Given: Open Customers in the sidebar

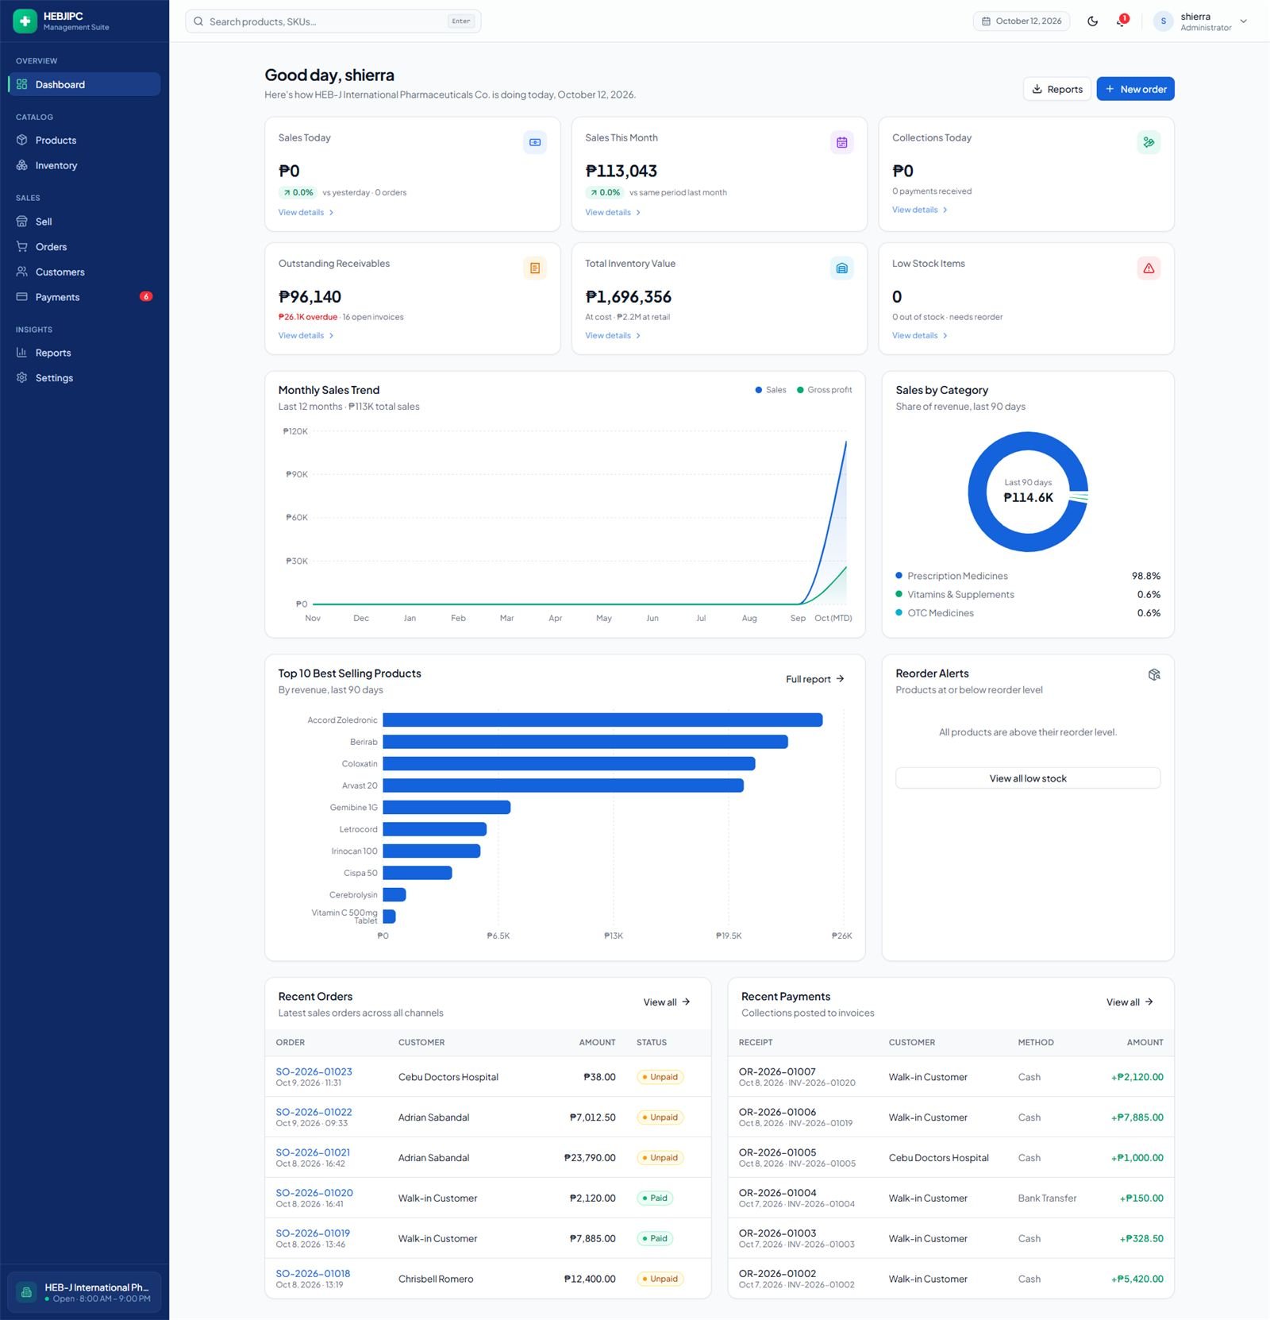Looking at the screenshot, I should tap(84, 272).
